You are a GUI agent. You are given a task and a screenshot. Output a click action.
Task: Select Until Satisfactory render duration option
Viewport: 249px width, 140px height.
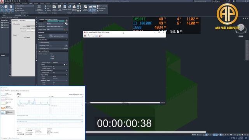tap(44, 42)
